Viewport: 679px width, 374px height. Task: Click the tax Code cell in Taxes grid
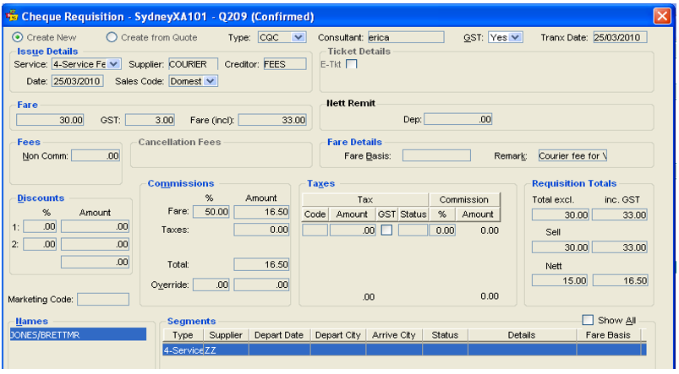[x=315, y=230]
